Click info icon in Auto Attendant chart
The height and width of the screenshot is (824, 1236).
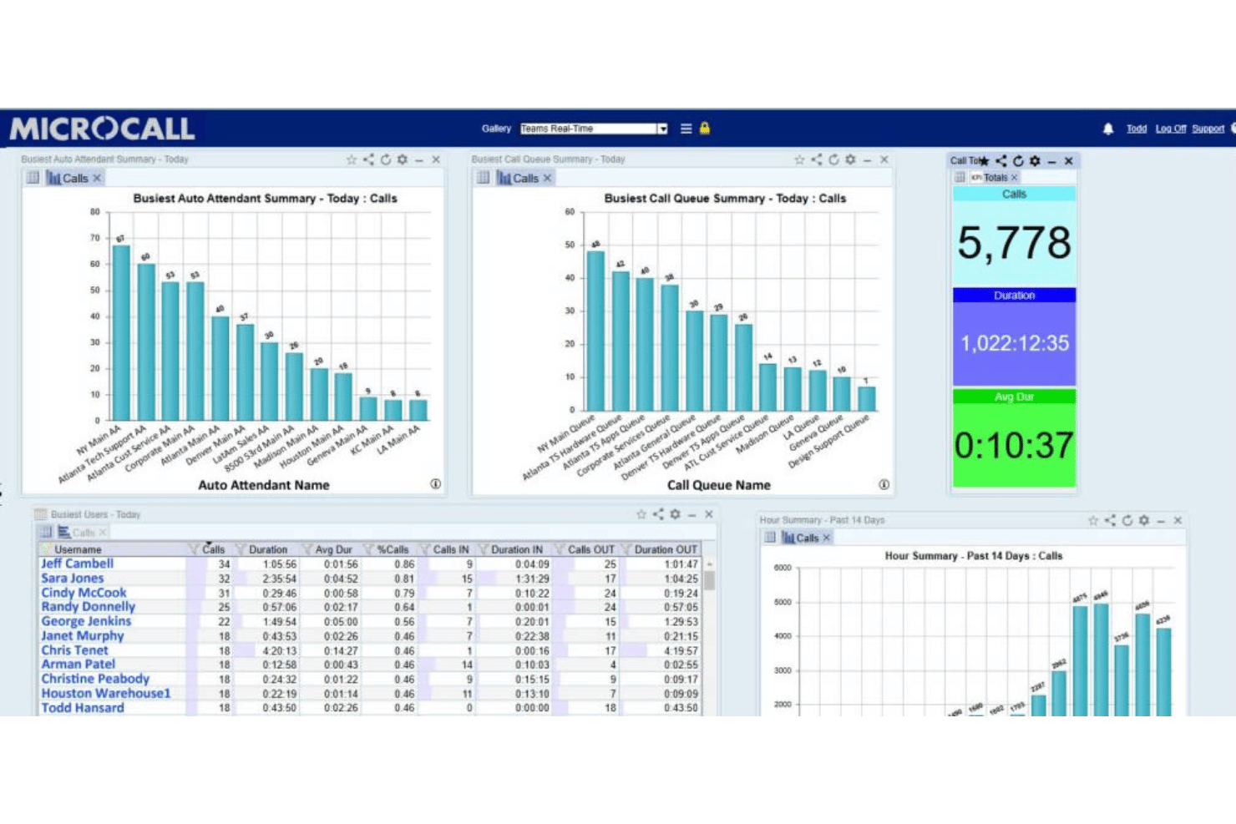pos(435,484)
